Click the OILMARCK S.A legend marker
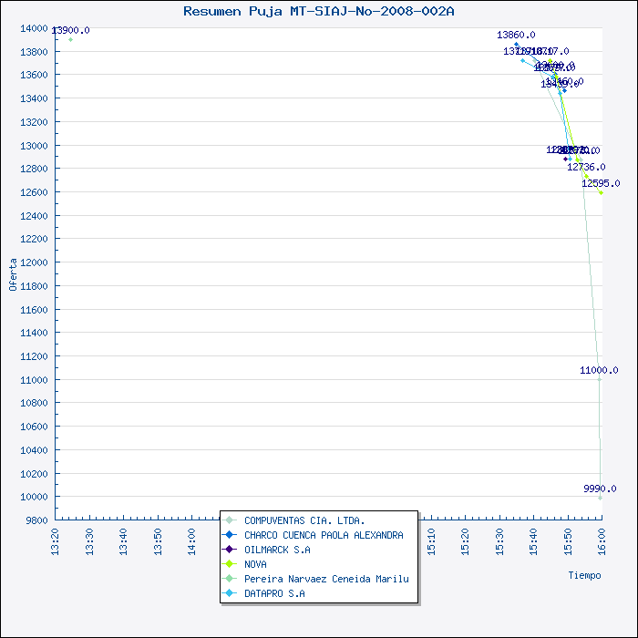The height and width of the screenshot is (638, 638). click(x=230, y=550)
